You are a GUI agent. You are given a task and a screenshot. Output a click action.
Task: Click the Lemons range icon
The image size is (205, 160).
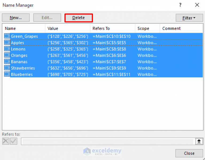click(x=7, y=49)
